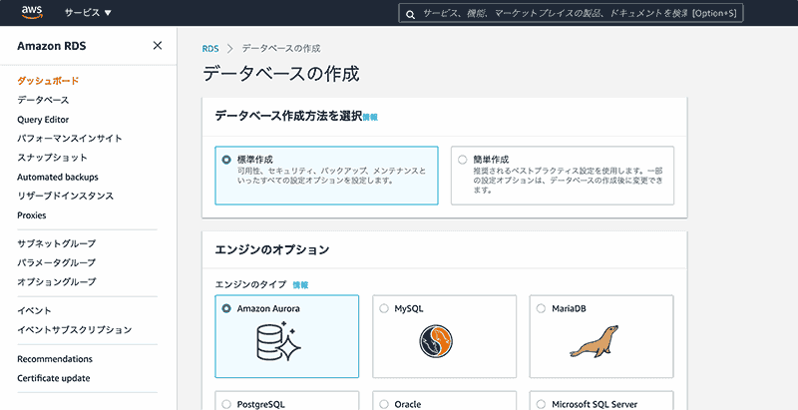
Task: Select Oracle engine radio button
Action: 384,405
